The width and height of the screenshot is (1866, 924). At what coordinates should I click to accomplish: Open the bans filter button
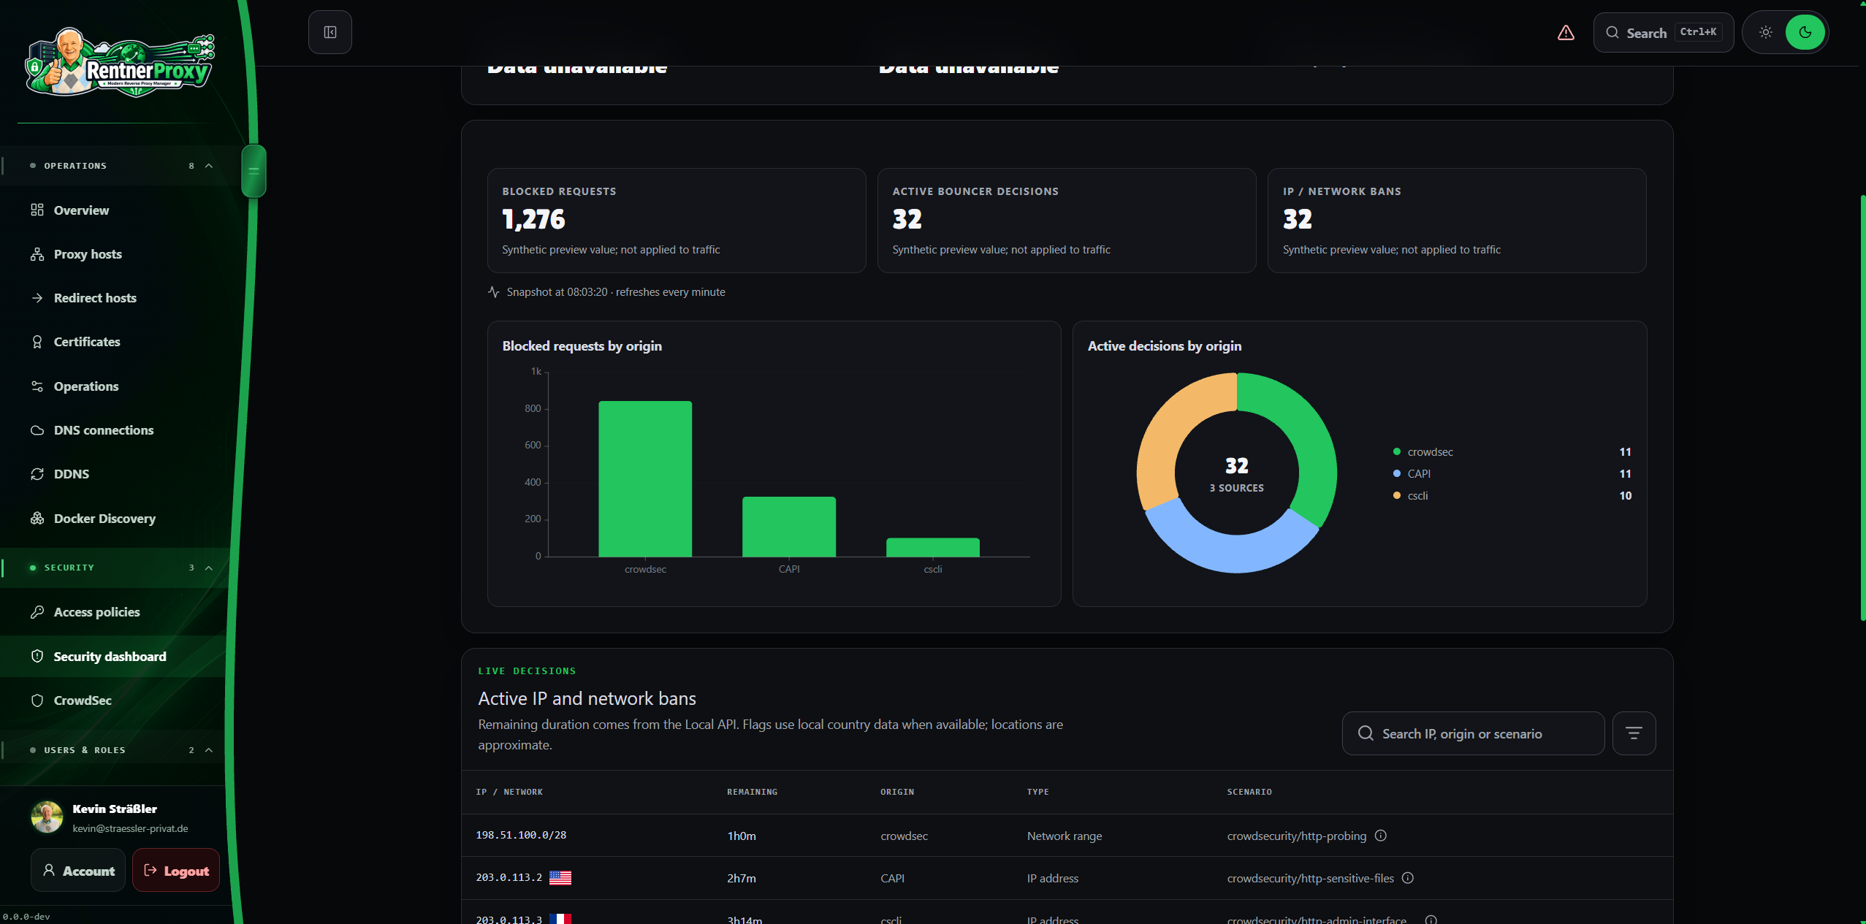pos(1634,733)
